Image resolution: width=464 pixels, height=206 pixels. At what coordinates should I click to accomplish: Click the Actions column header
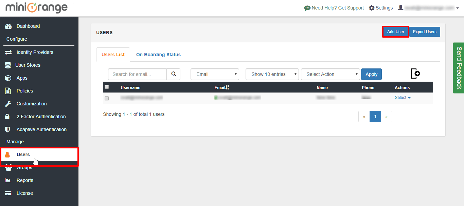tap(402, 87)
